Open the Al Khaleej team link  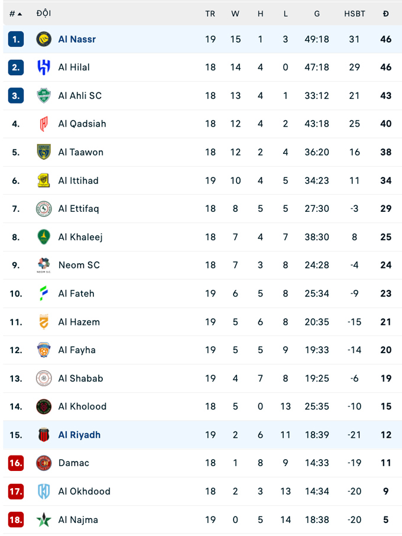pyautogui.click(x=80, y=237)
